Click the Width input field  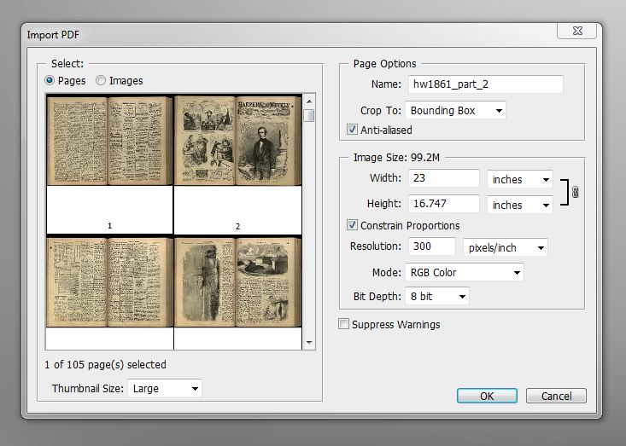443,178
